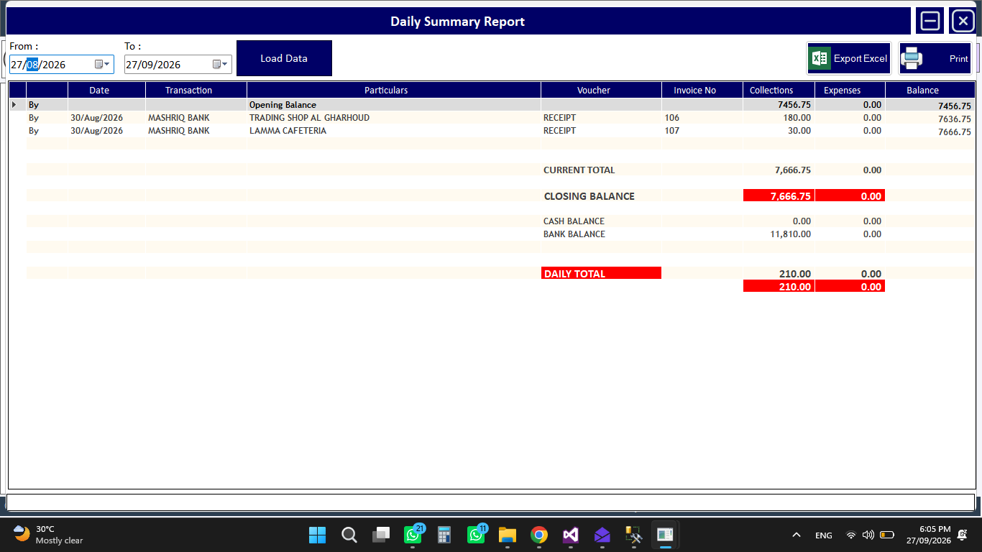This screenshot has width=982, height=552.
Task: Click the CASH BALANCE label
Action: (574, 221)
